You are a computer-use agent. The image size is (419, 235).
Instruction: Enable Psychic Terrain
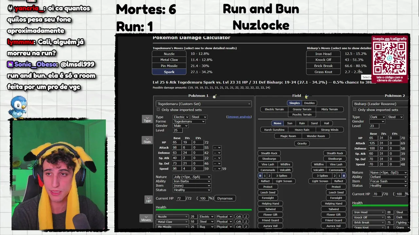tap(302, 115)
